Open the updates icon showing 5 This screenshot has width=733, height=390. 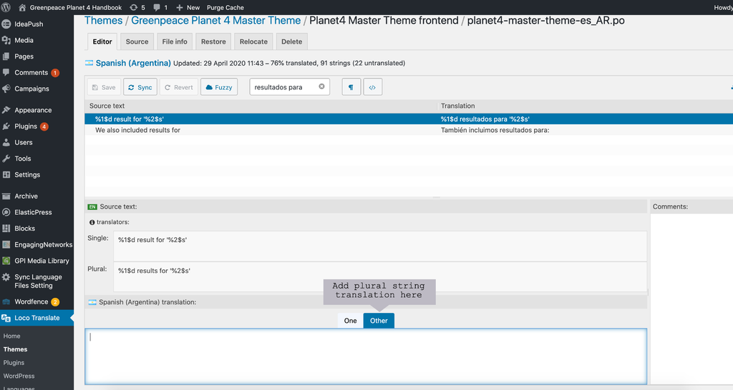point(134,7)
